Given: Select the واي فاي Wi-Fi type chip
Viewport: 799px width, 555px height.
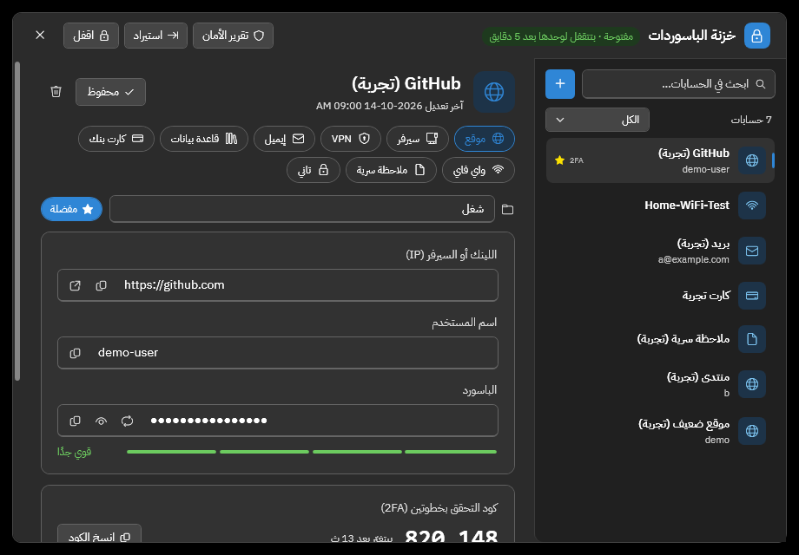Looking at the screenshot, I should [478, 170].
